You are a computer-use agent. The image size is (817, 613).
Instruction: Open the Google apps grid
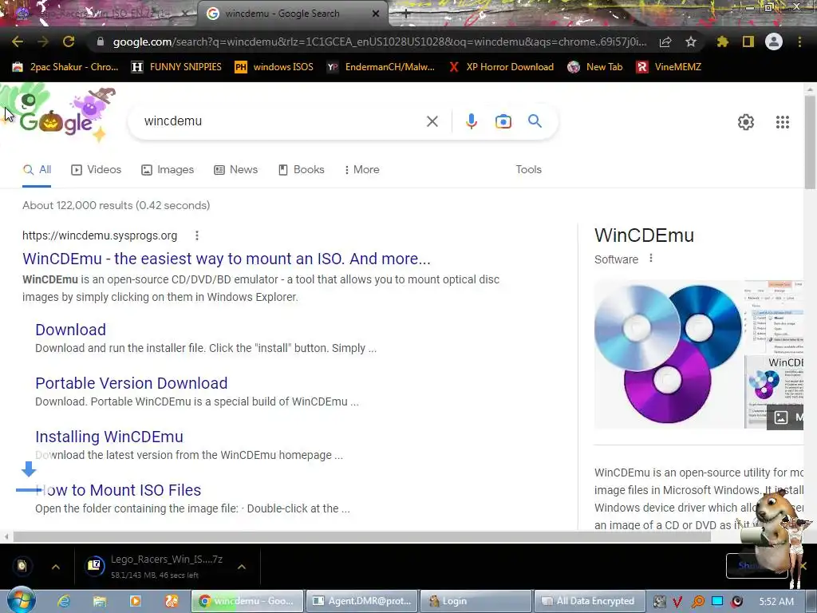[783, 122]
